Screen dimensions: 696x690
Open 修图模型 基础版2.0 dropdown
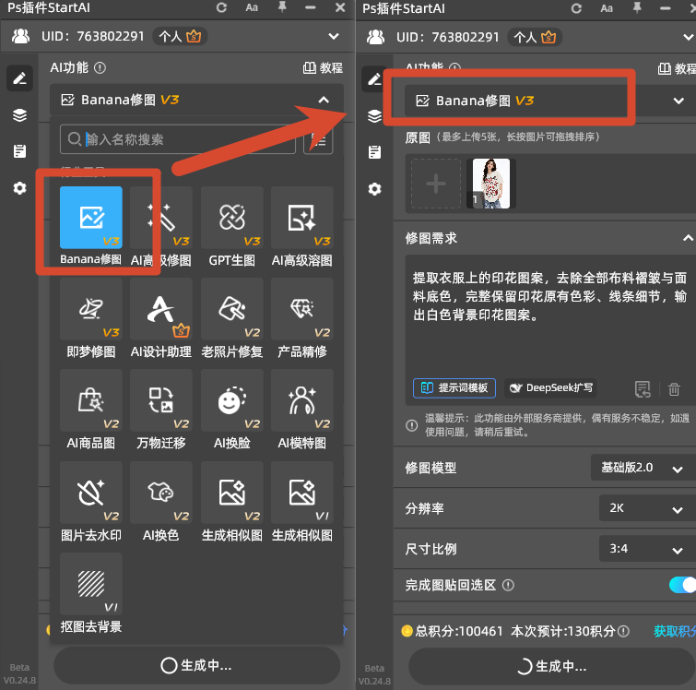[x=643, y=468]
